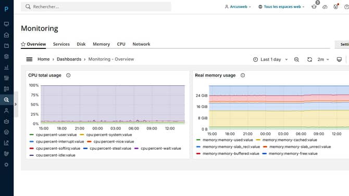Click memory-cached yellow legend color swatch
349x196 pixels.
(258, 140)
